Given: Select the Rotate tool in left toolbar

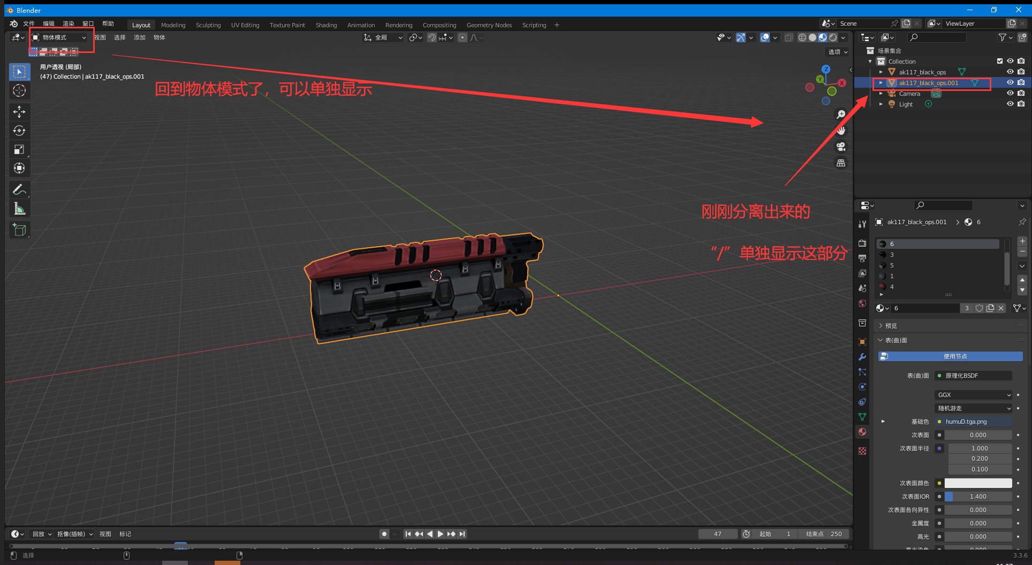Looking at the screenshot, I should point(19,131).
